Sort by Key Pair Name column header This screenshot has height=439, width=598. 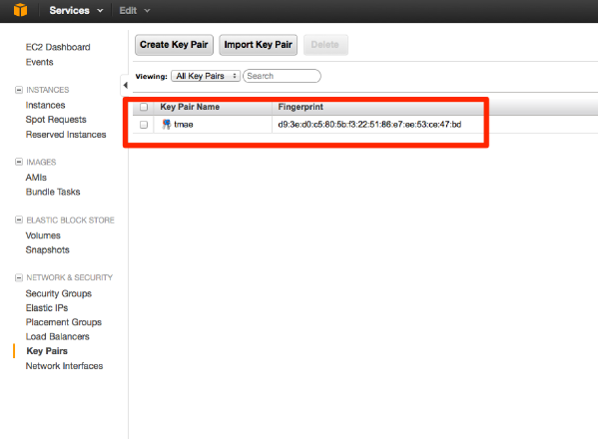(190, 107)
